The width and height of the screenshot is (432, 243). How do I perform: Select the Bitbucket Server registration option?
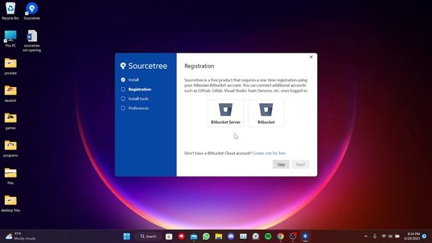click(225, 113)
